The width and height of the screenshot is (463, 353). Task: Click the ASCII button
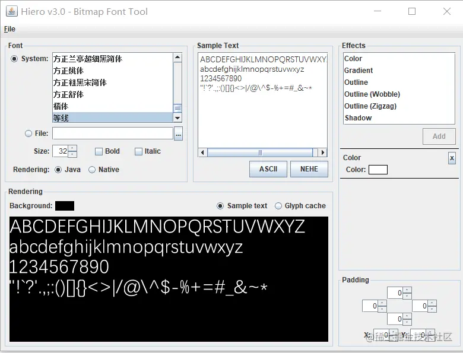(x=268, y=169)
